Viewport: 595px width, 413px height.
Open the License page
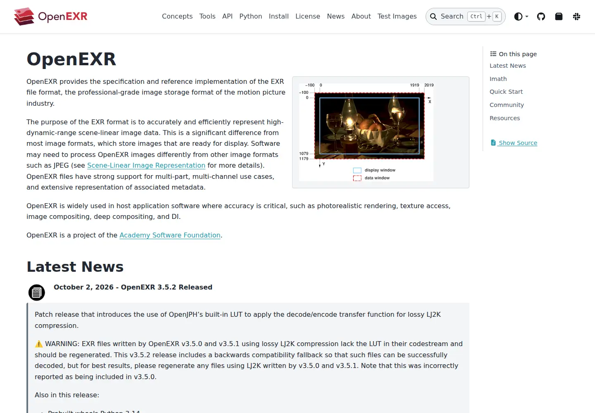pyautogui.click(x=307, y=17)
